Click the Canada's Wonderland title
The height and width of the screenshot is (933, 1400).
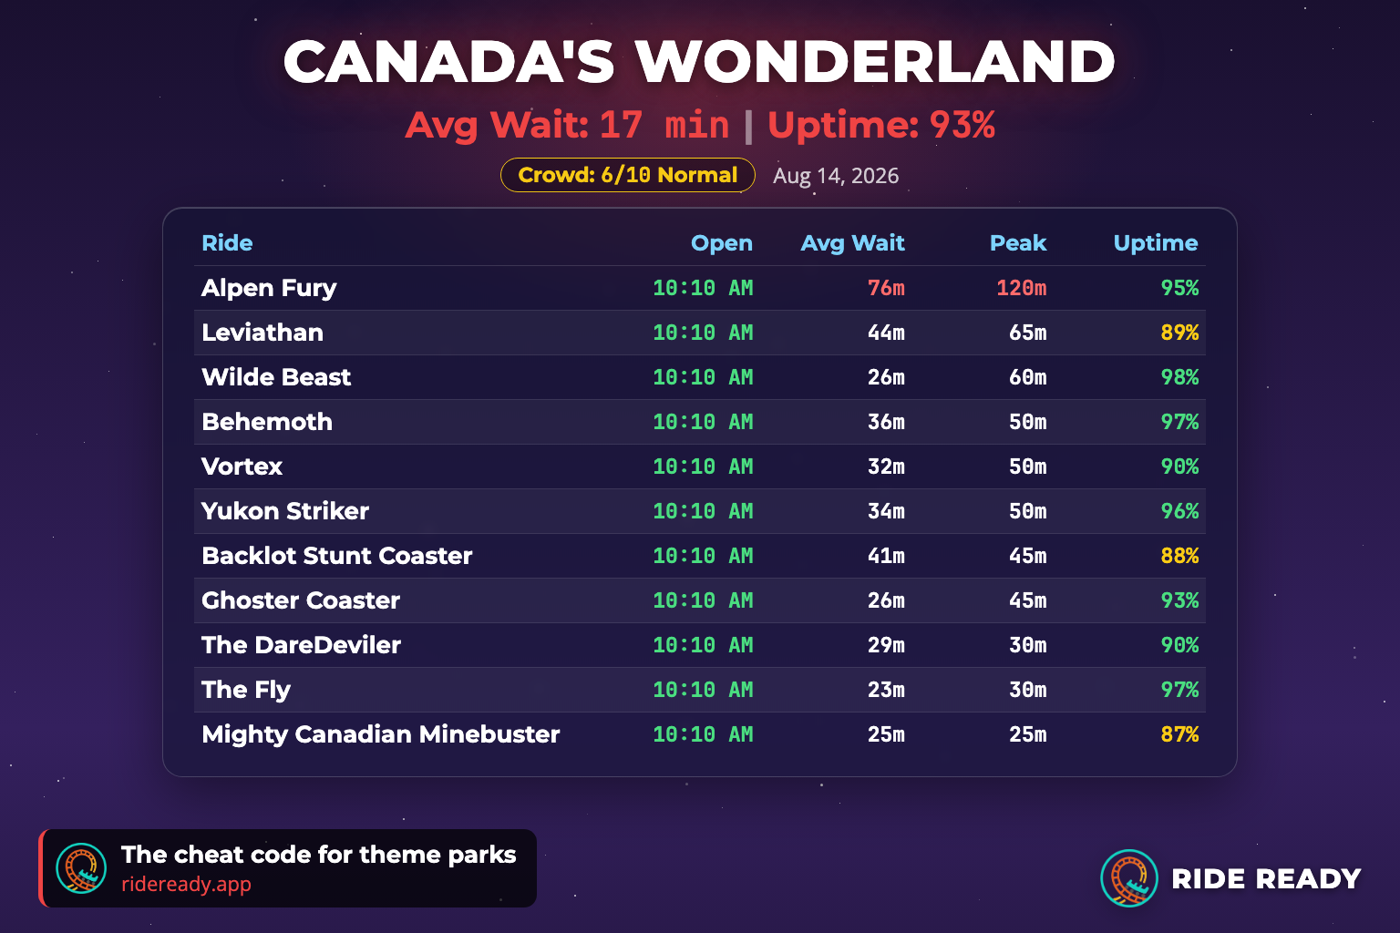[700, 62]
